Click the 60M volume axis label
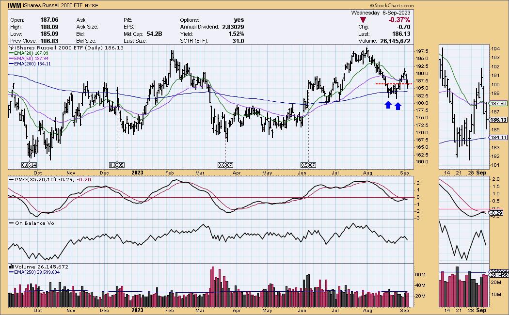This screenshot has height=315, width=509. point(420,275)
